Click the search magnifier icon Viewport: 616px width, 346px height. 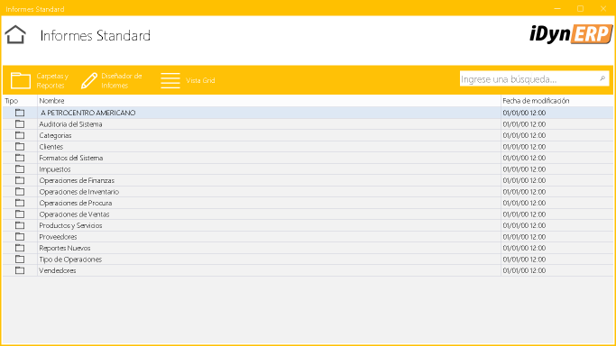602,79
